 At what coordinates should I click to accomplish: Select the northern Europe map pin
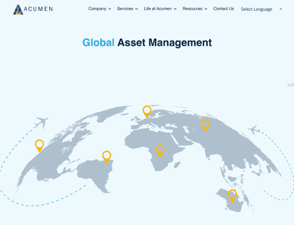pyautogui.click(x=147, y=112)
